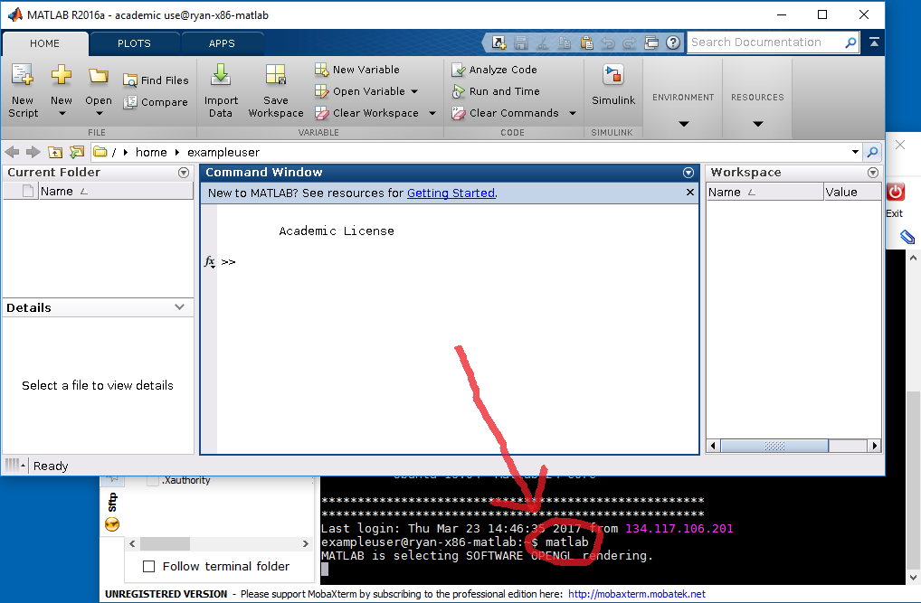Click MobaXterm file list scrollbar right arrow
The image size is (921, 603).
[x=306, y=543]
